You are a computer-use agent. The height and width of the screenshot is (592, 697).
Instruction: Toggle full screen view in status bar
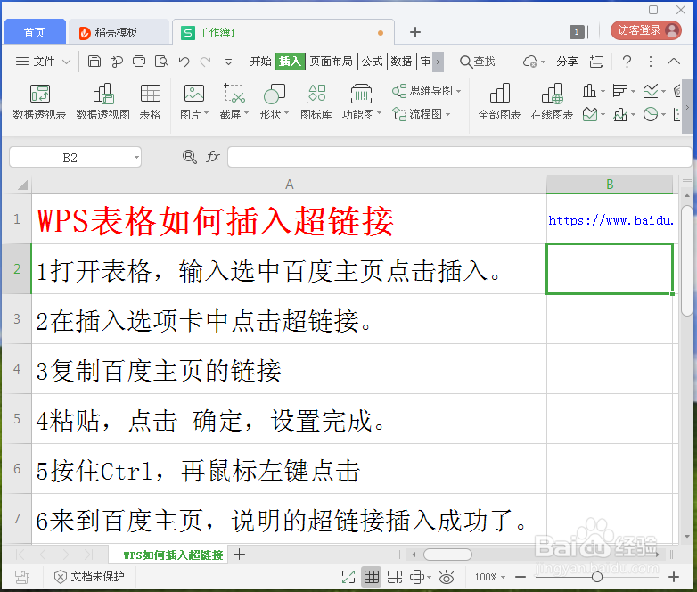(348, 577)
